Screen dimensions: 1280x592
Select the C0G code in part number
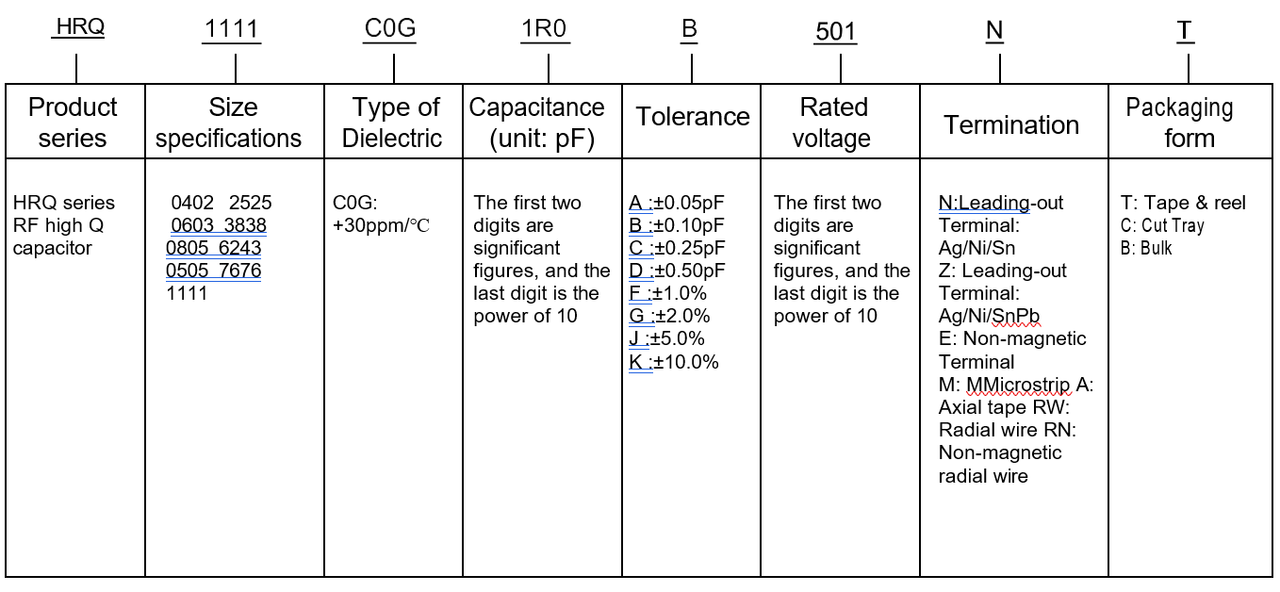(x=390, y=28)
